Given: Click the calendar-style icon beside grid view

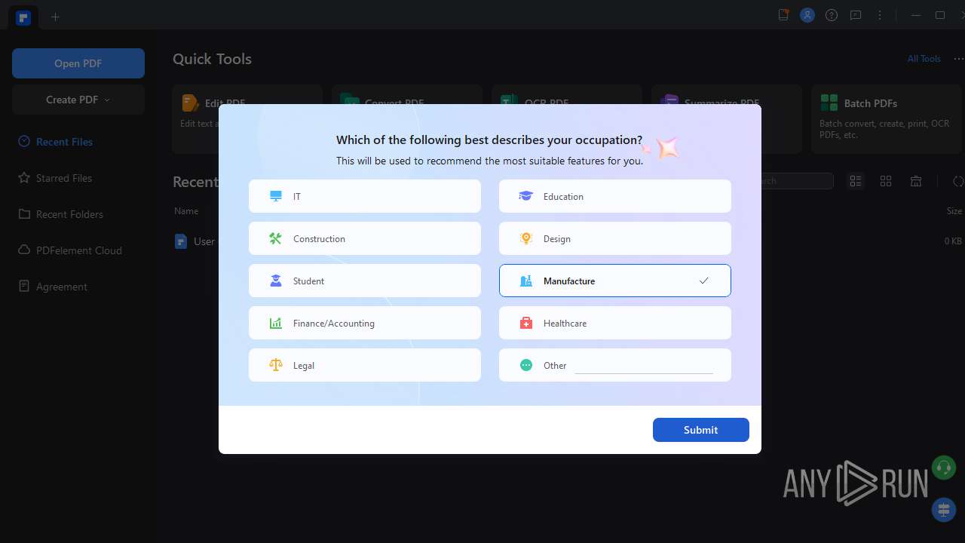Looking at the screenshot, I should 916,181.
